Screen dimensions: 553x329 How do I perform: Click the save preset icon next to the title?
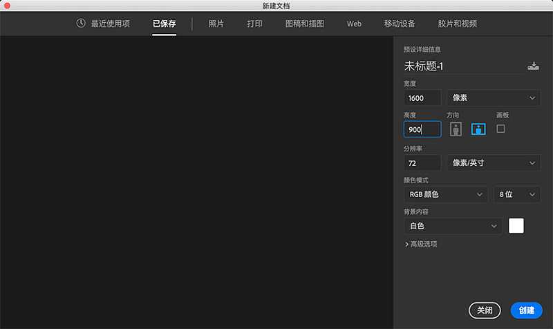(x=532, y=66)
